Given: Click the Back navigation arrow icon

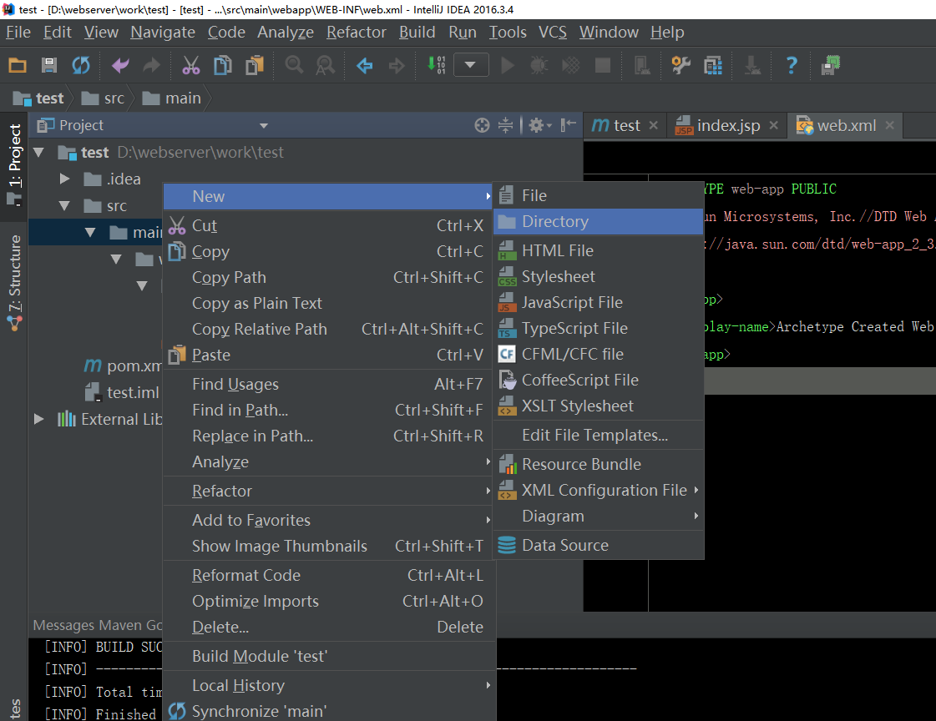Looking at the screenshot, I should point(365,65).
